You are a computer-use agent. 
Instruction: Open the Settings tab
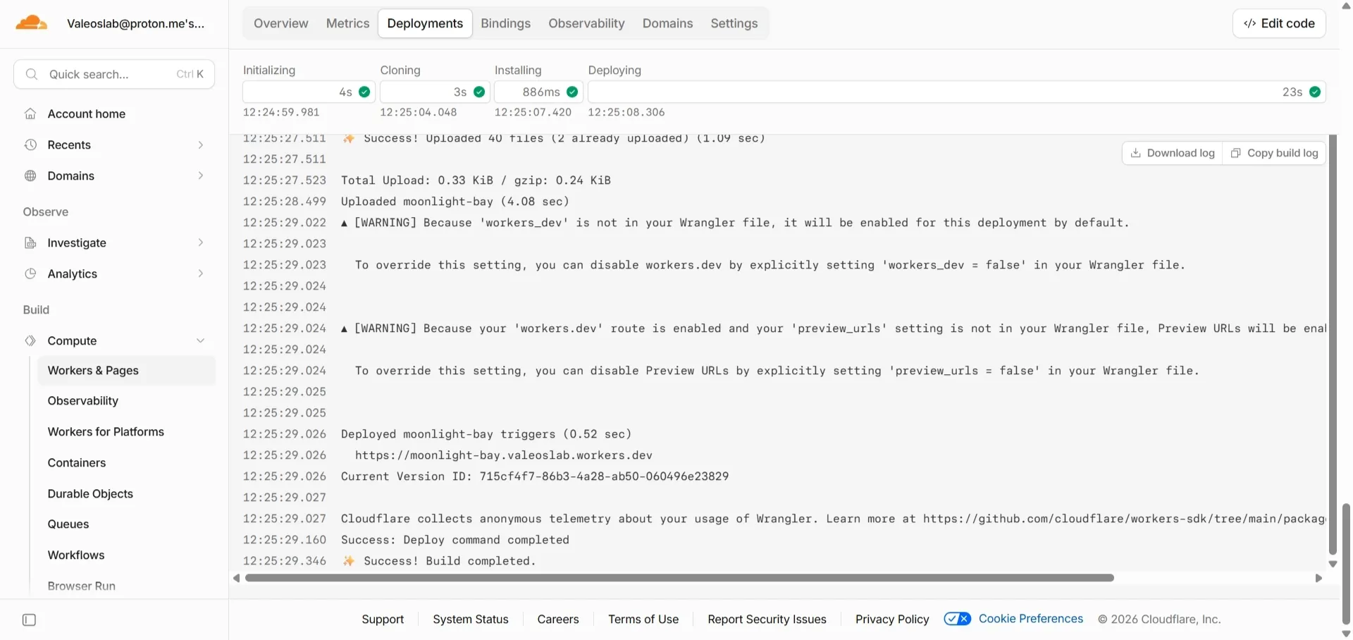pos(734,23)
